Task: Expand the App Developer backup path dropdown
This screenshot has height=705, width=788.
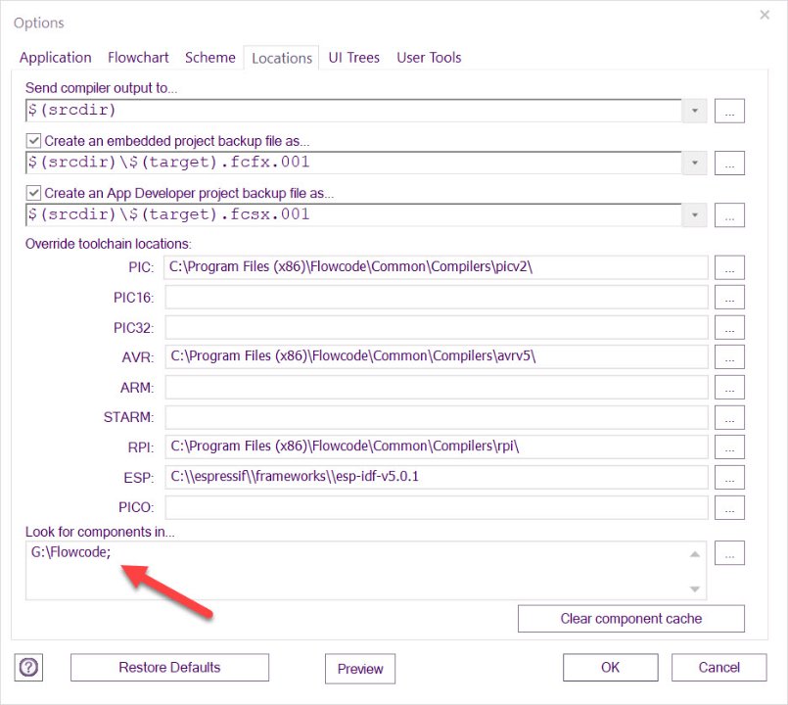Action: [x=694, y=214]
